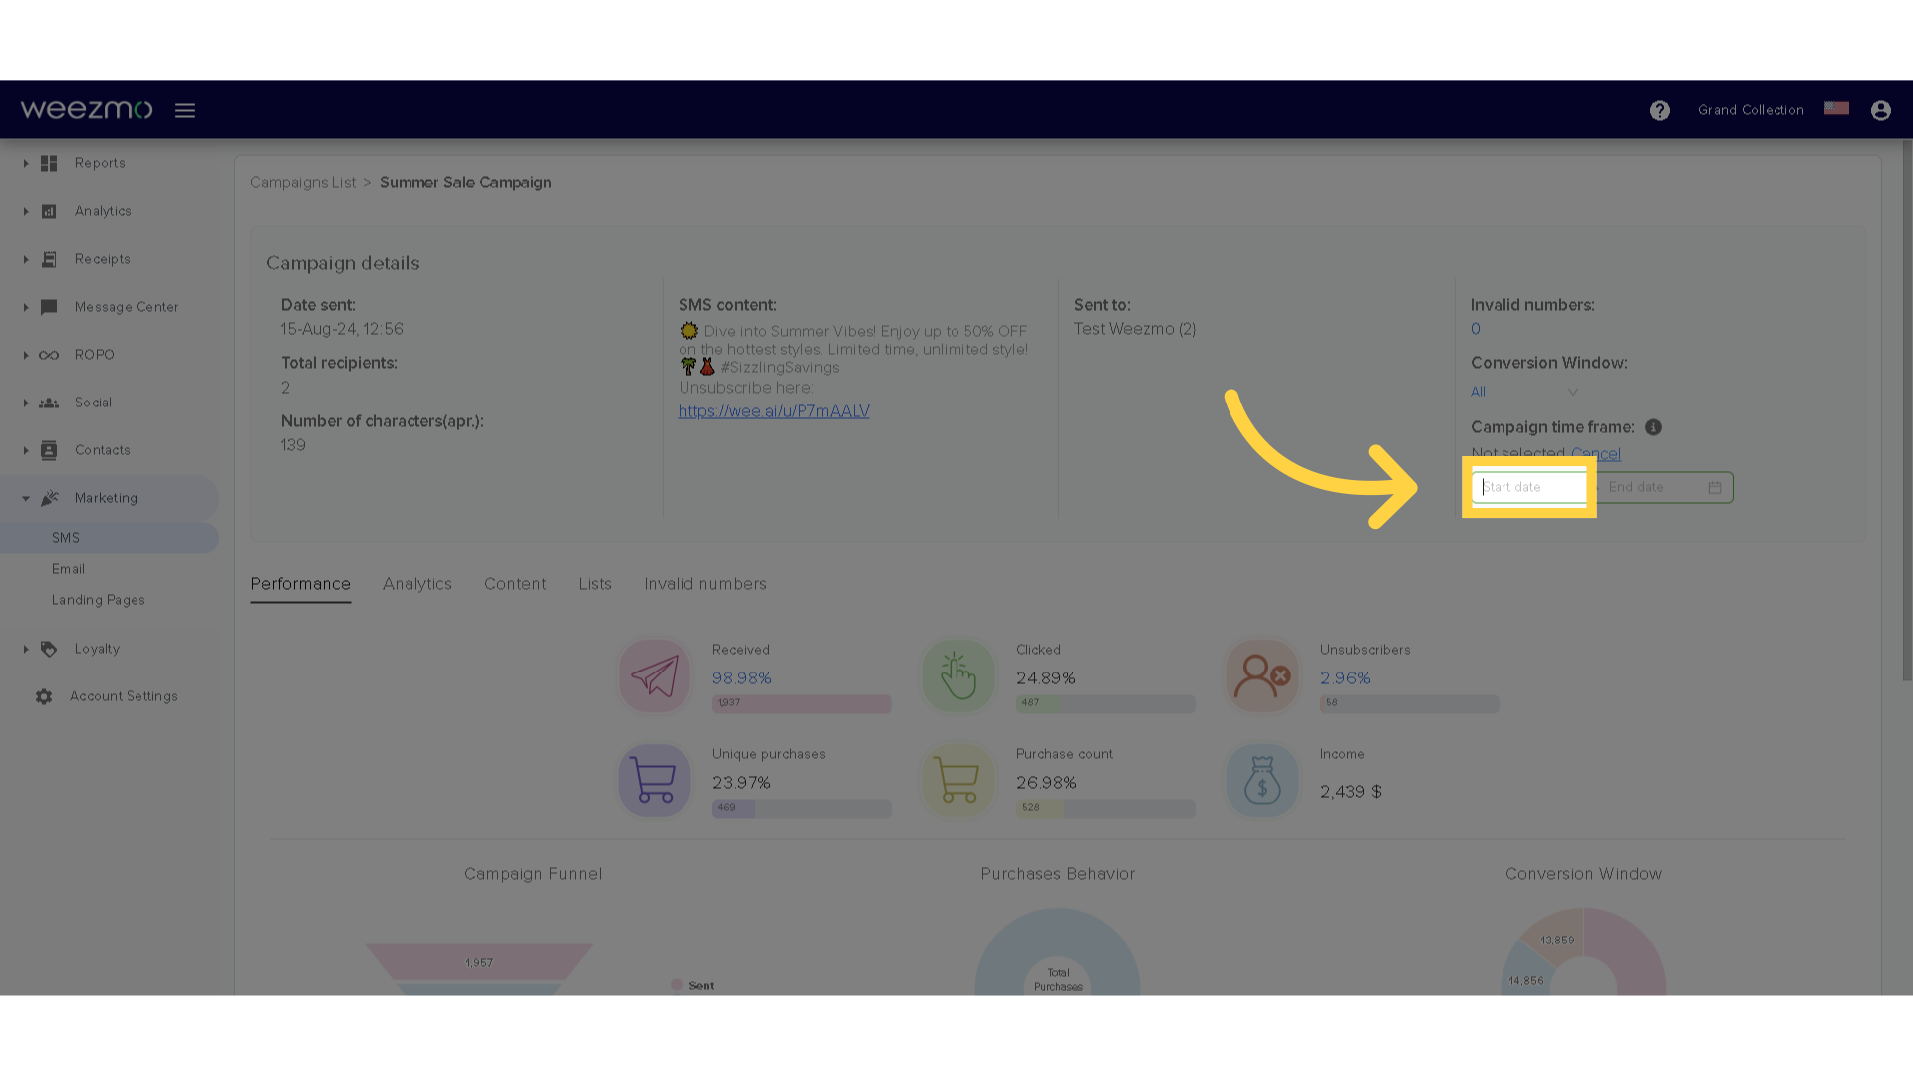The width and height of the screenshot is (1913, 1076).
Task: Switch to the Lists tab
Action: point(595,584)
